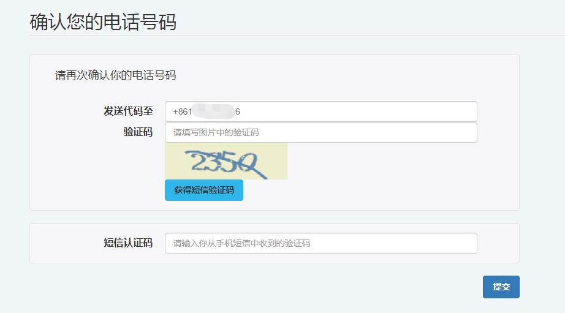565x313 pixels.
Task: Click the 短信认证码 field label
Action: pyautogui.click(x=128, y=243)
